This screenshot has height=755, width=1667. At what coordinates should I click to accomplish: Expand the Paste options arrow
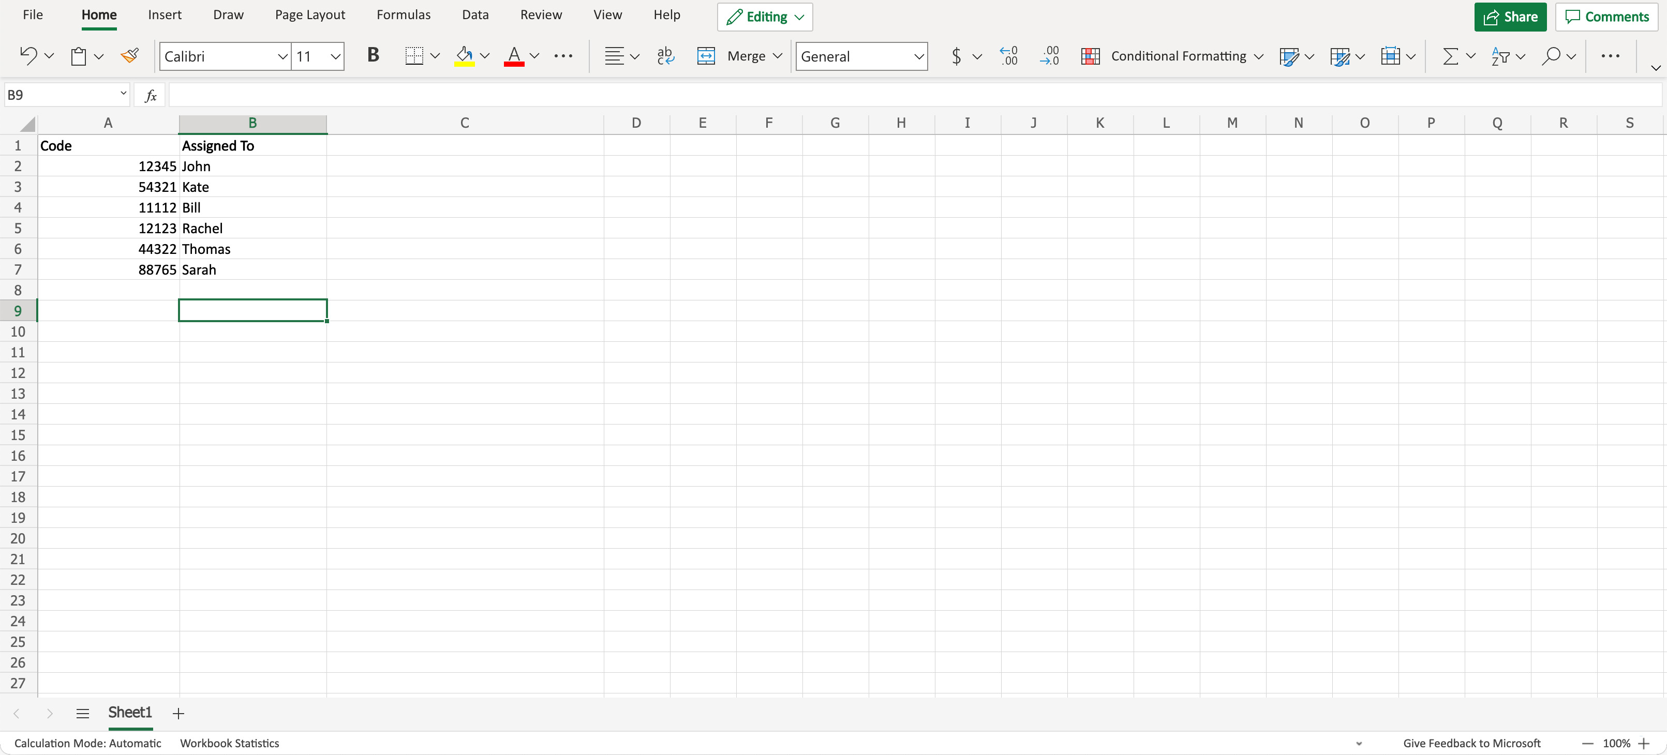[x=99, y=56]
